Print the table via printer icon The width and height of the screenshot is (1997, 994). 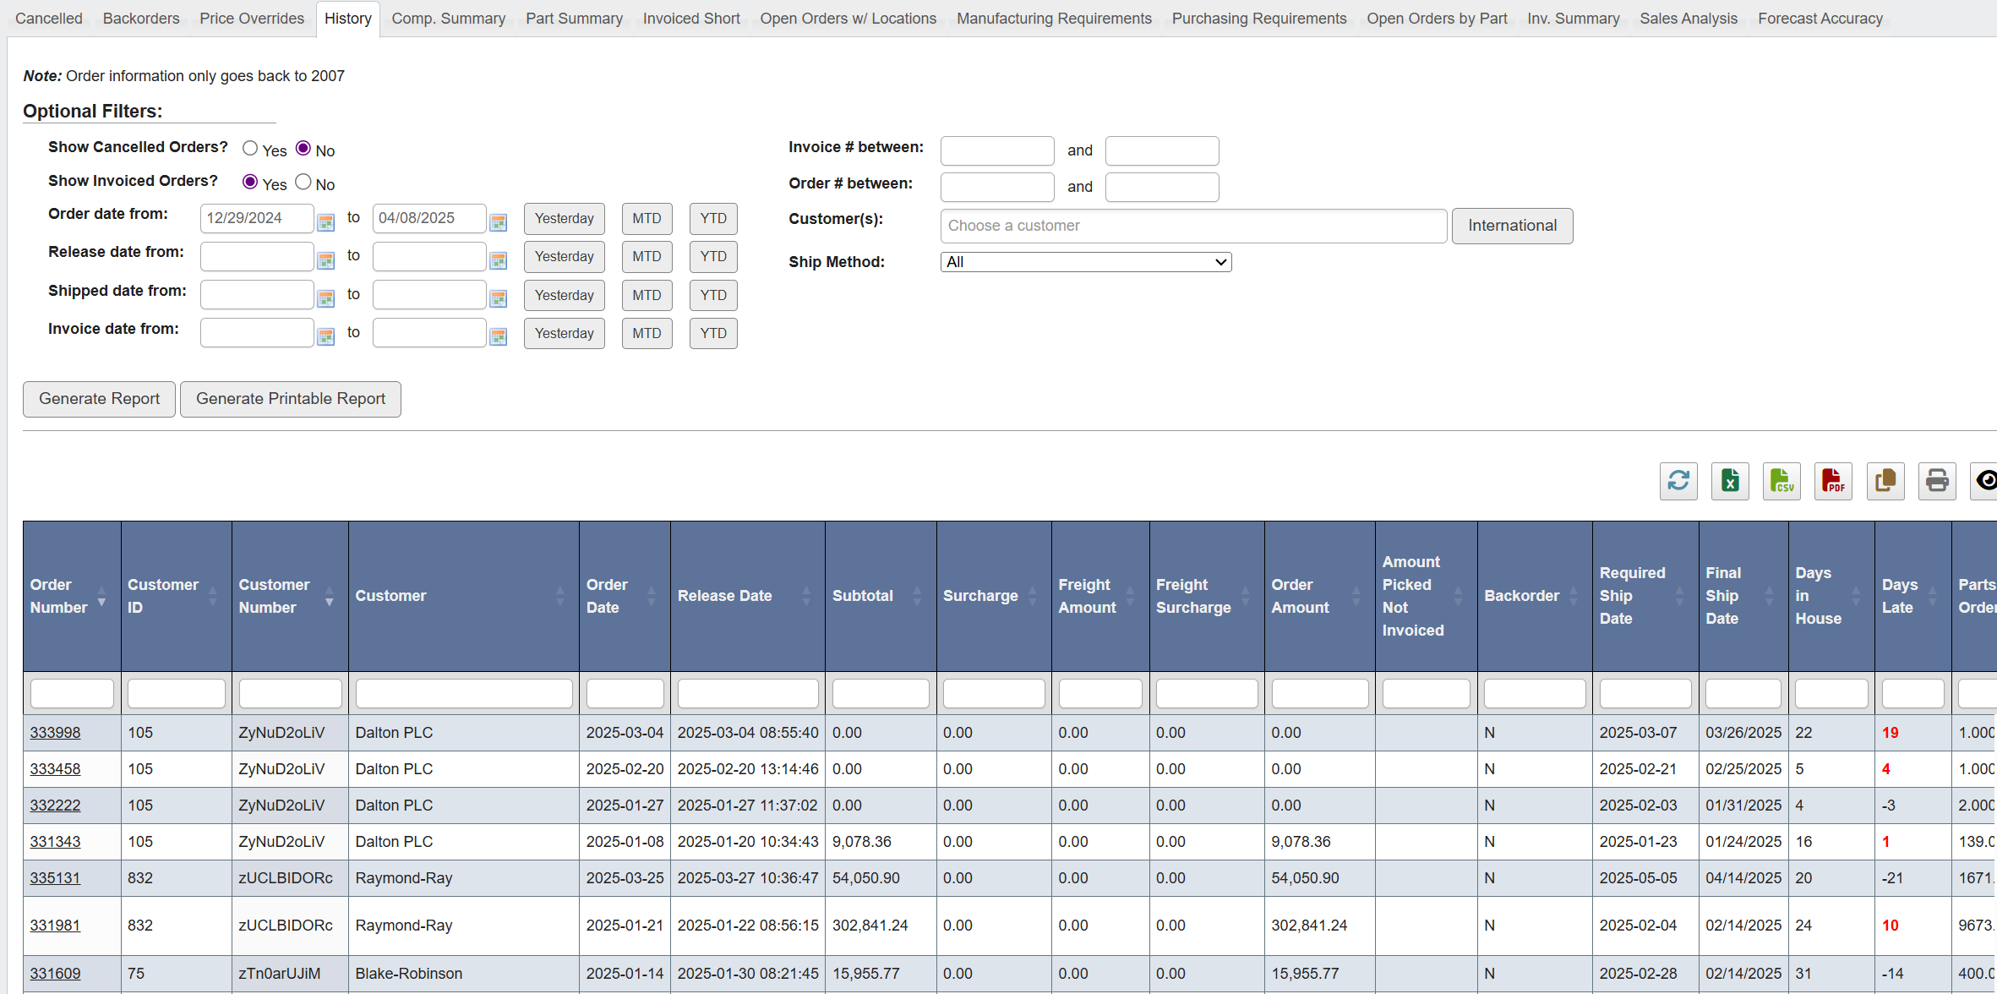point(1936,481)
